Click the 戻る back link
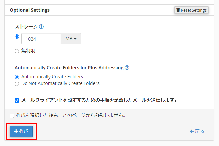This screenshot has height=146, width=219. 197,131
